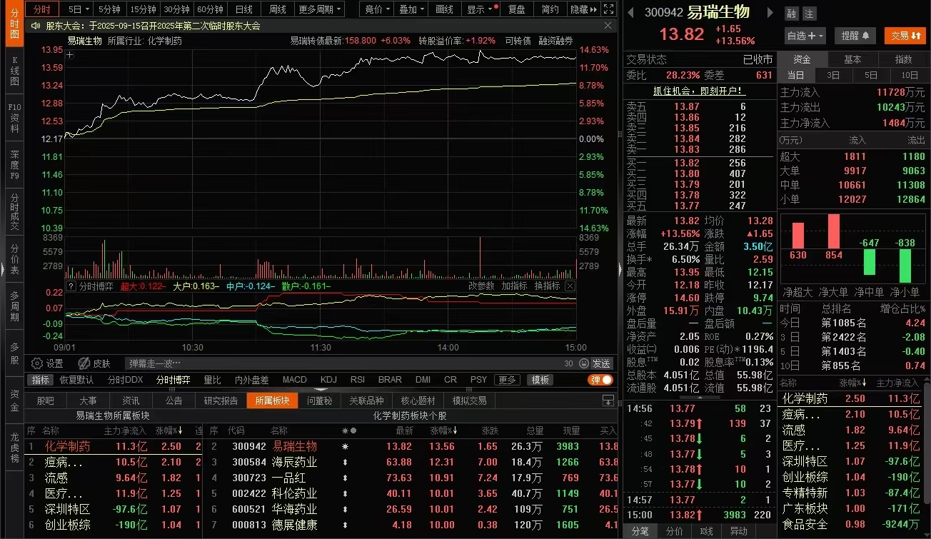Open the K线图 sidebar view
This screenshot has width=931, height=539.
pyautogui.click(x=14, y=71)
